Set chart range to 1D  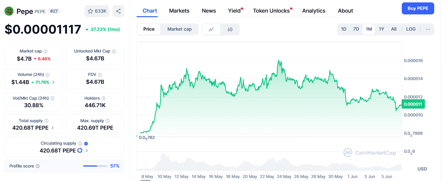pyautogui.click(x=344, y=29)
